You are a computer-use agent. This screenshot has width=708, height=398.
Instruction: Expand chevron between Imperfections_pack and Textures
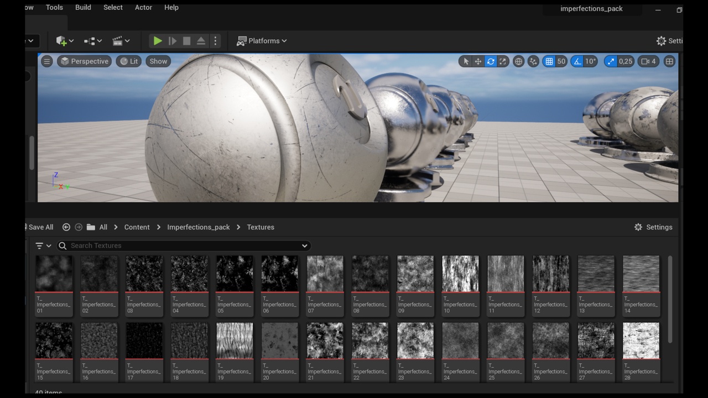[x=239, y=227]
